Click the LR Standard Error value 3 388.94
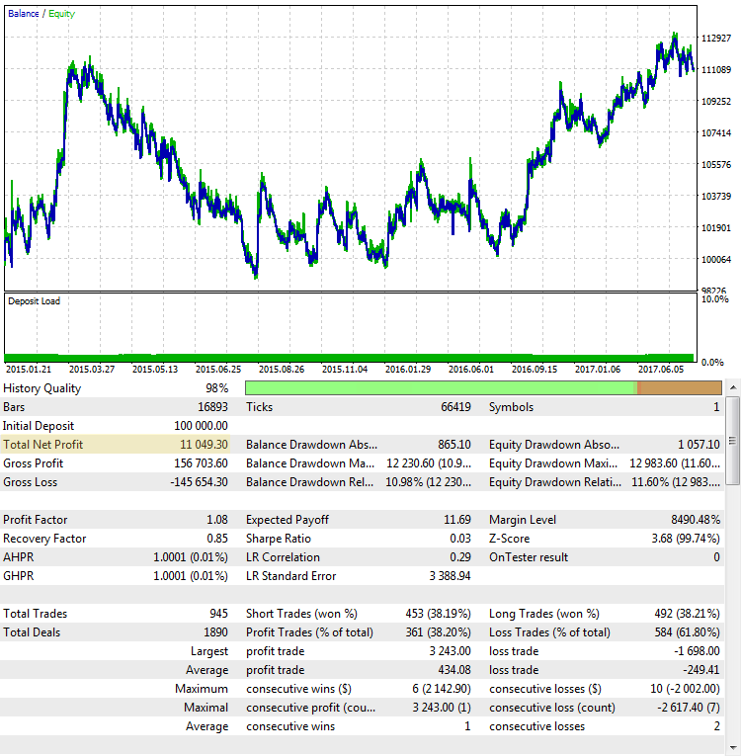Screen dimensions: 741x756 point(450,576)
